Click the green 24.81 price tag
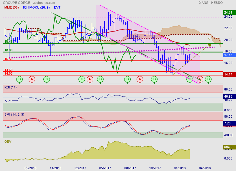The height and width of the screenshot is (171, 236). [x=230, y=12]
